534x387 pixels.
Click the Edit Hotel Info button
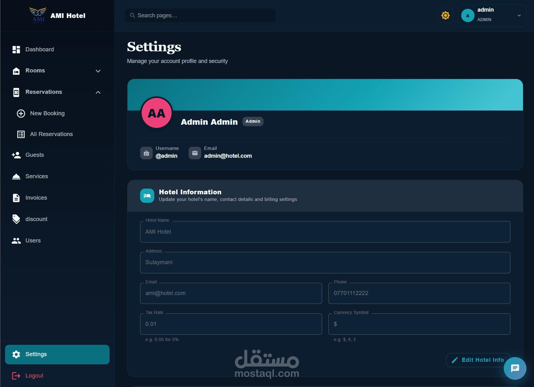coord(478,360)
